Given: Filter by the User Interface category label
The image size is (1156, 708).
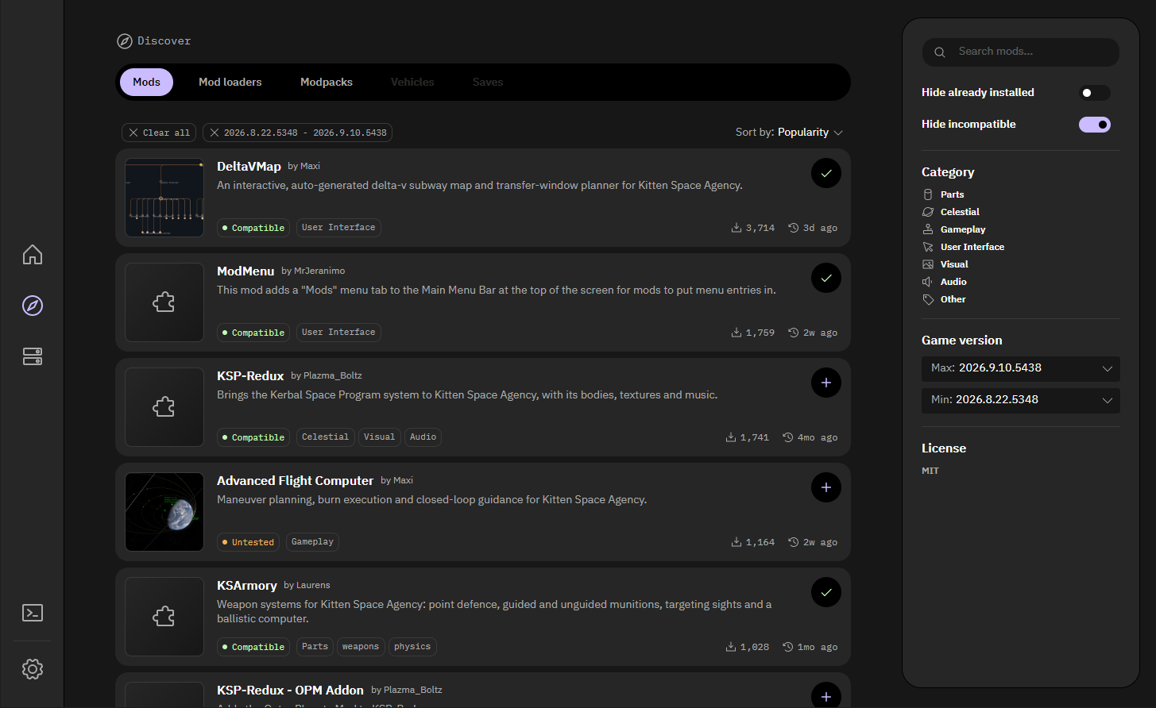Looking at the screenshot, I should click(x=972, y=247).
